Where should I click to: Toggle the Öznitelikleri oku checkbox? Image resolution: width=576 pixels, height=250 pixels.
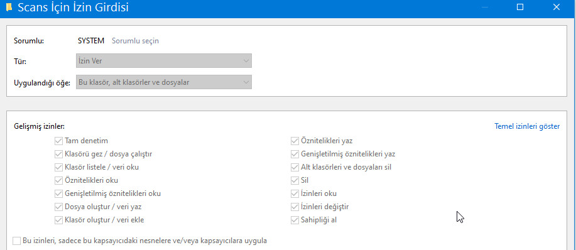[58, 181]
